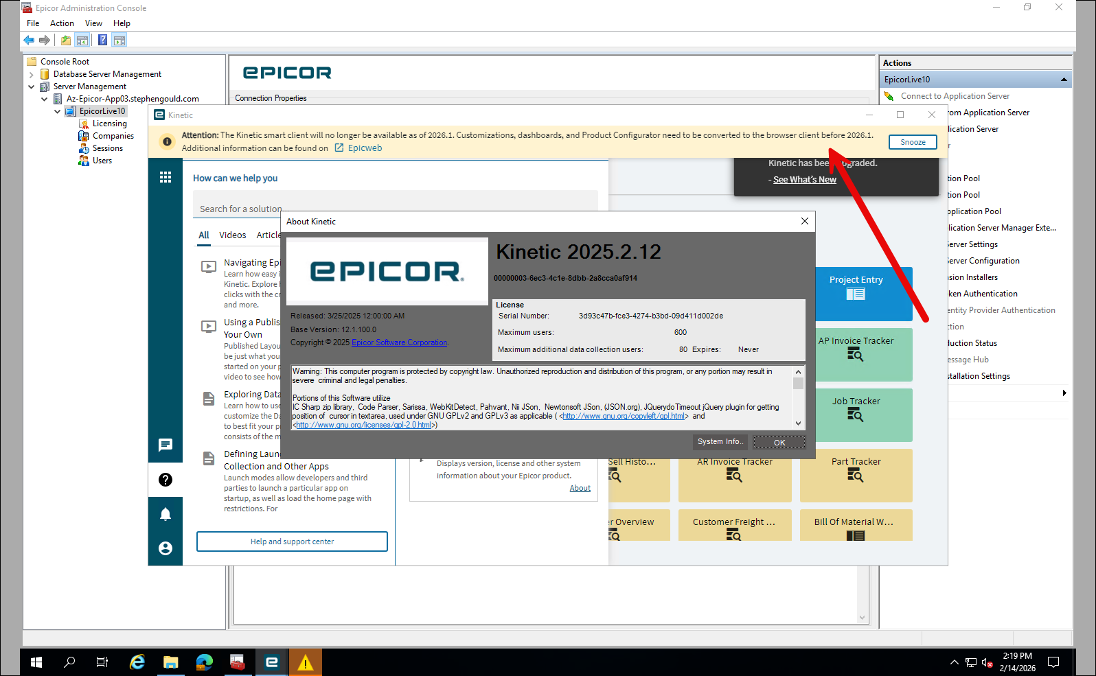Open Help and support center
This screenshot has height=676, width=1096.
click(x=292, y=541)
